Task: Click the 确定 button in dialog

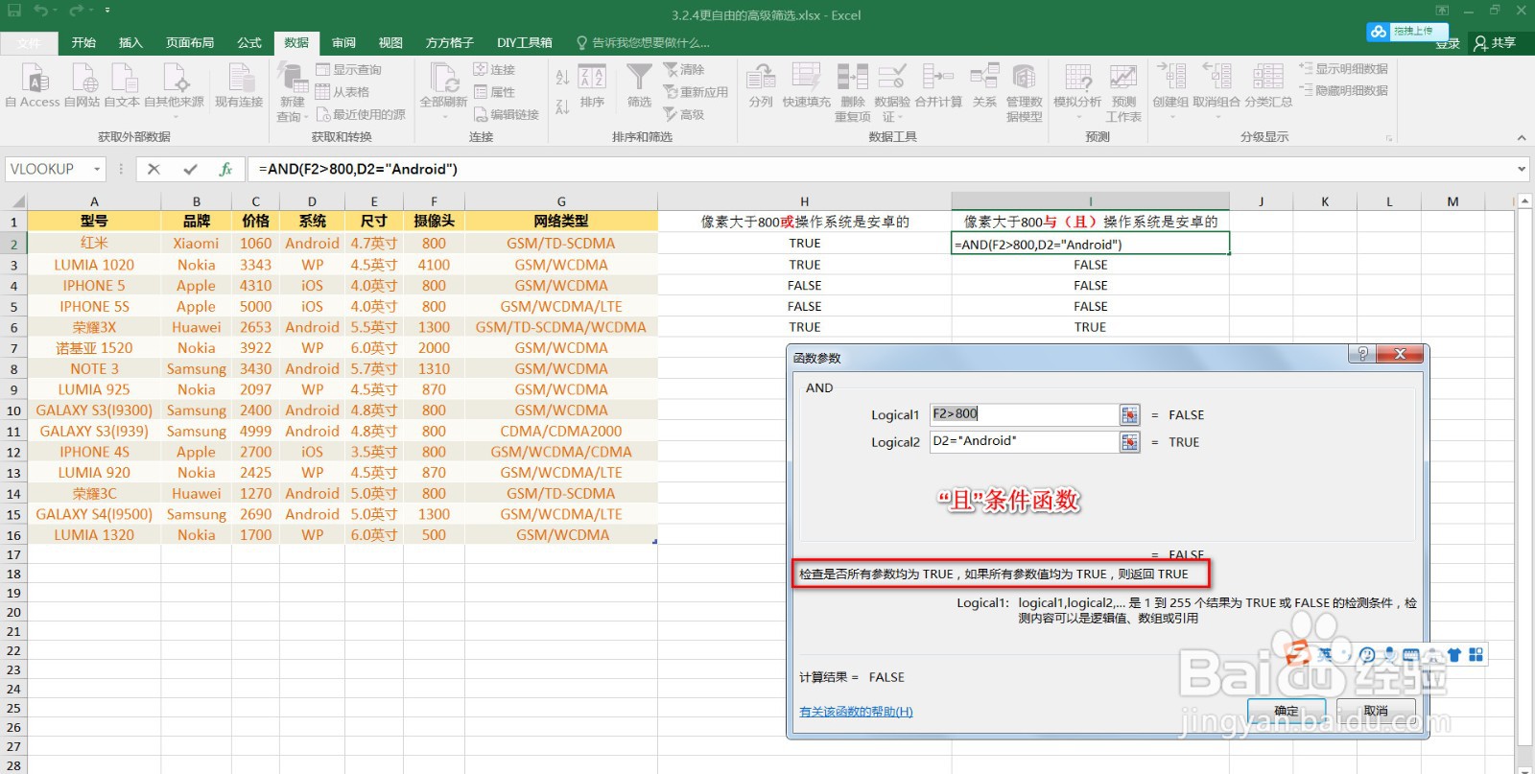Action: [1287, 711]
